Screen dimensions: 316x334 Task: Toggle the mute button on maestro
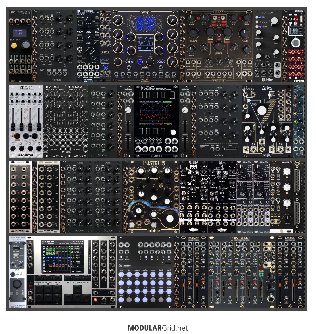pyautogui.click(x=121, y=300)
